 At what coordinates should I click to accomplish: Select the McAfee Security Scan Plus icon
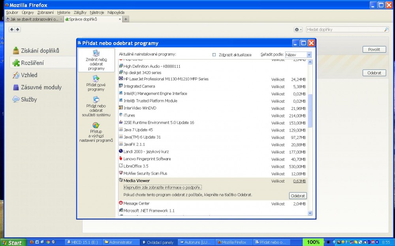tap(121, 174)
